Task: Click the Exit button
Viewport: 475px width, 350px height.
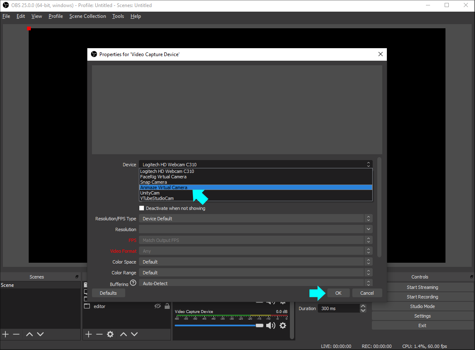Action: point(422,325)
